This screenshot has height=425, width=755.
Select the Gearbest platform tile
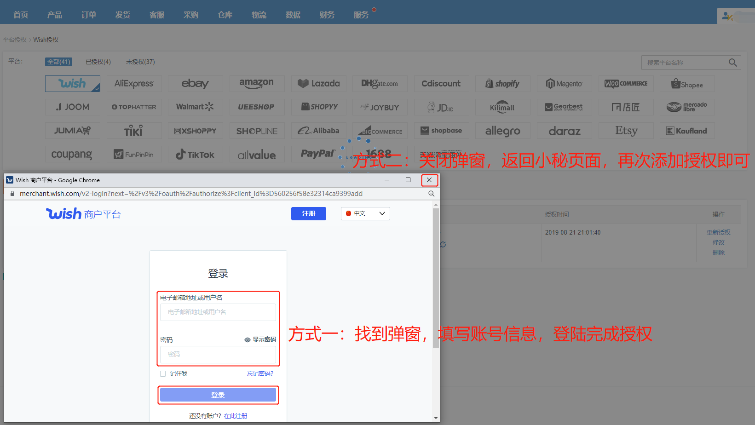pyautogui.click(x=565, y=107)
